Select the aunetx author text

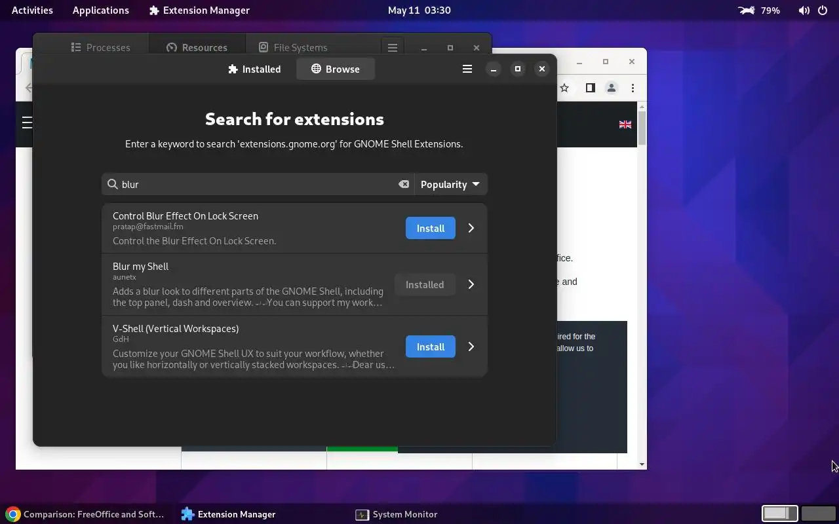point(125,277)
